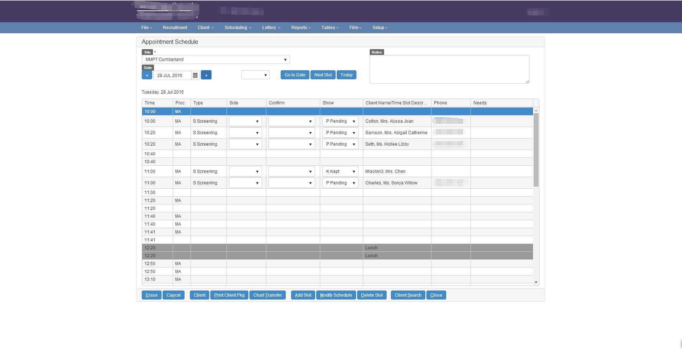The image size is (682, 349).
Task: Select client Miaobin3, Mrs. Chen
Action: tap(385, 171)
